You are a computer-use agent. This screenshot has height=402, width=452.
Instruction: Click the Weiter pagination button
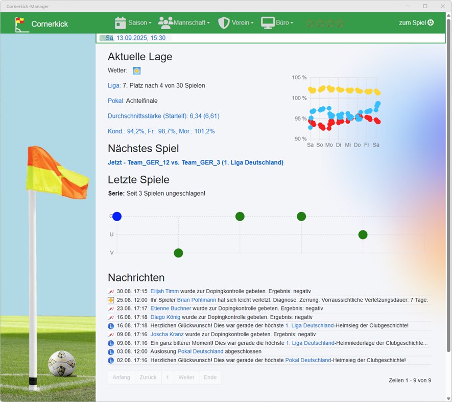click(186, 377)
